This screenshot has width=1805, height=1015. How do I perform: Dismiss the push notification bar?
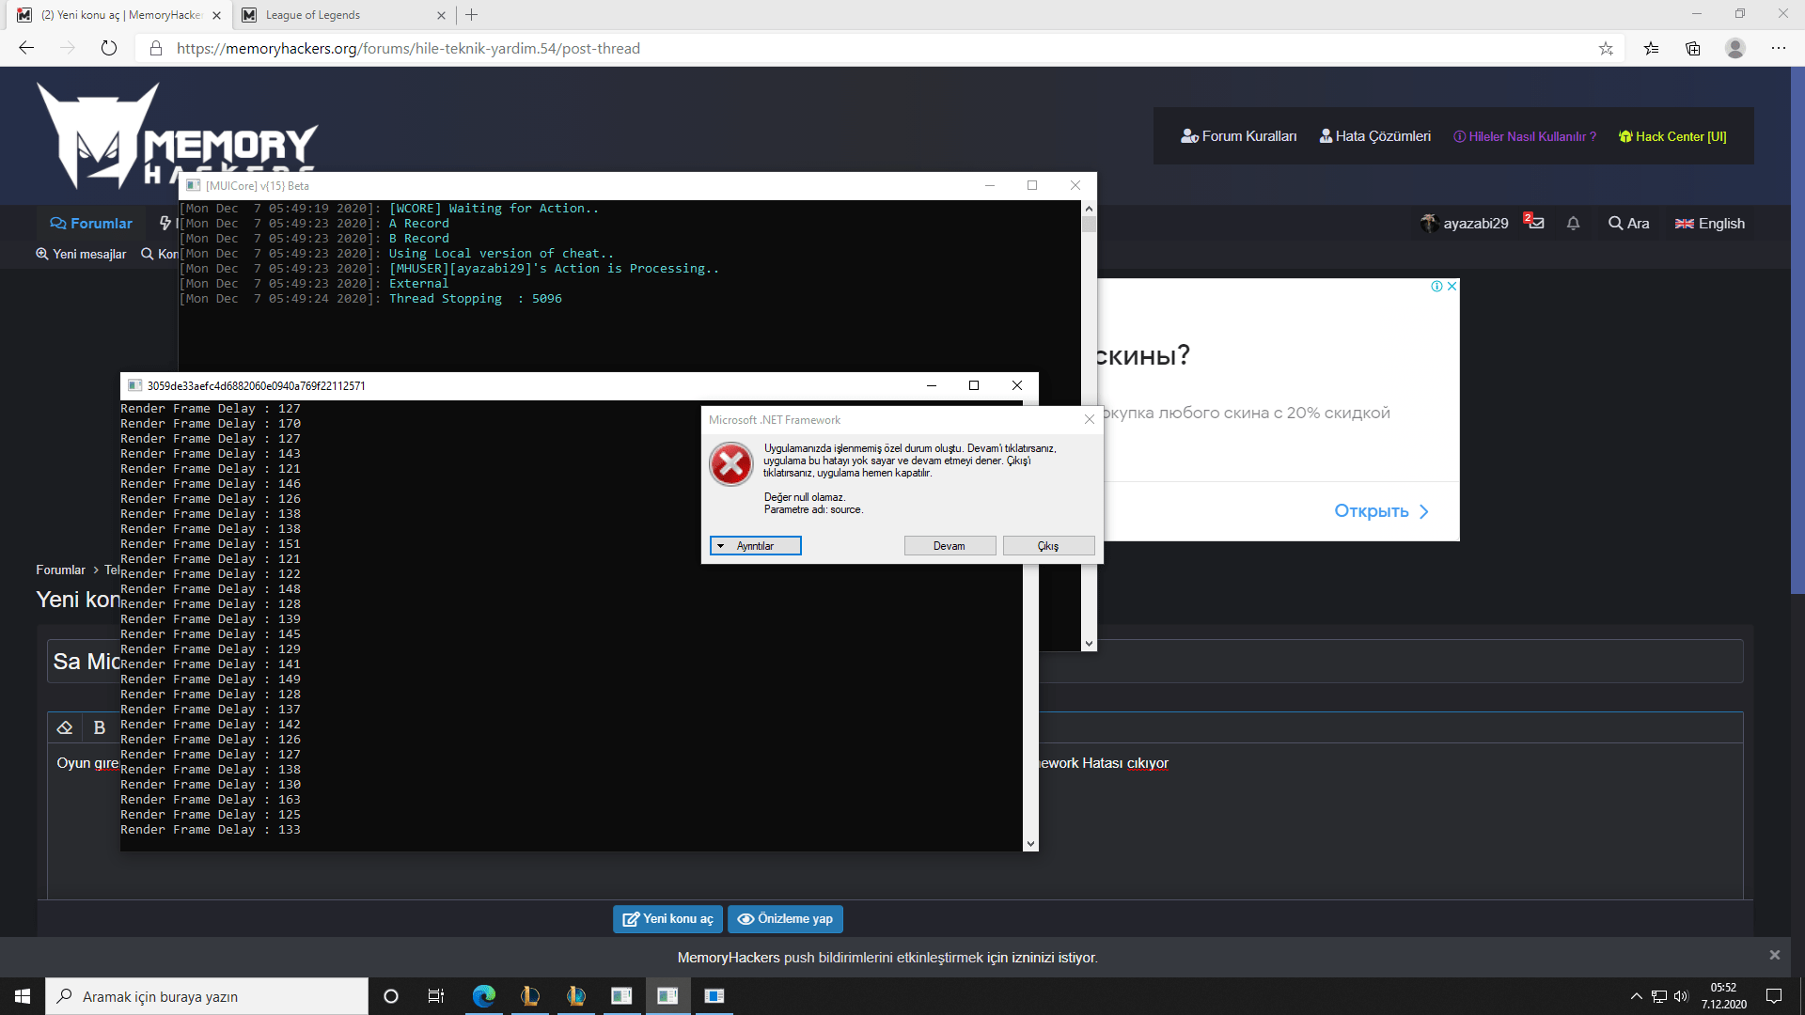(x=1775, y=955)
